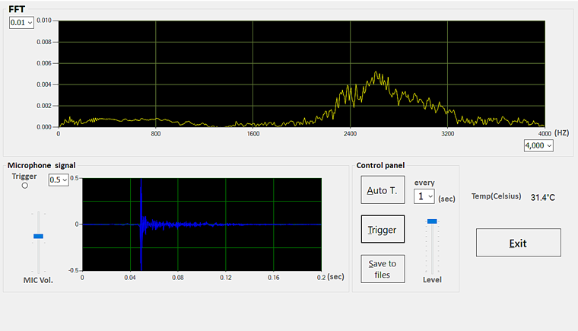Click the 'every' label above interval dropdown
The height and width of the screenshot is (331, 578).
pos(424,183)
